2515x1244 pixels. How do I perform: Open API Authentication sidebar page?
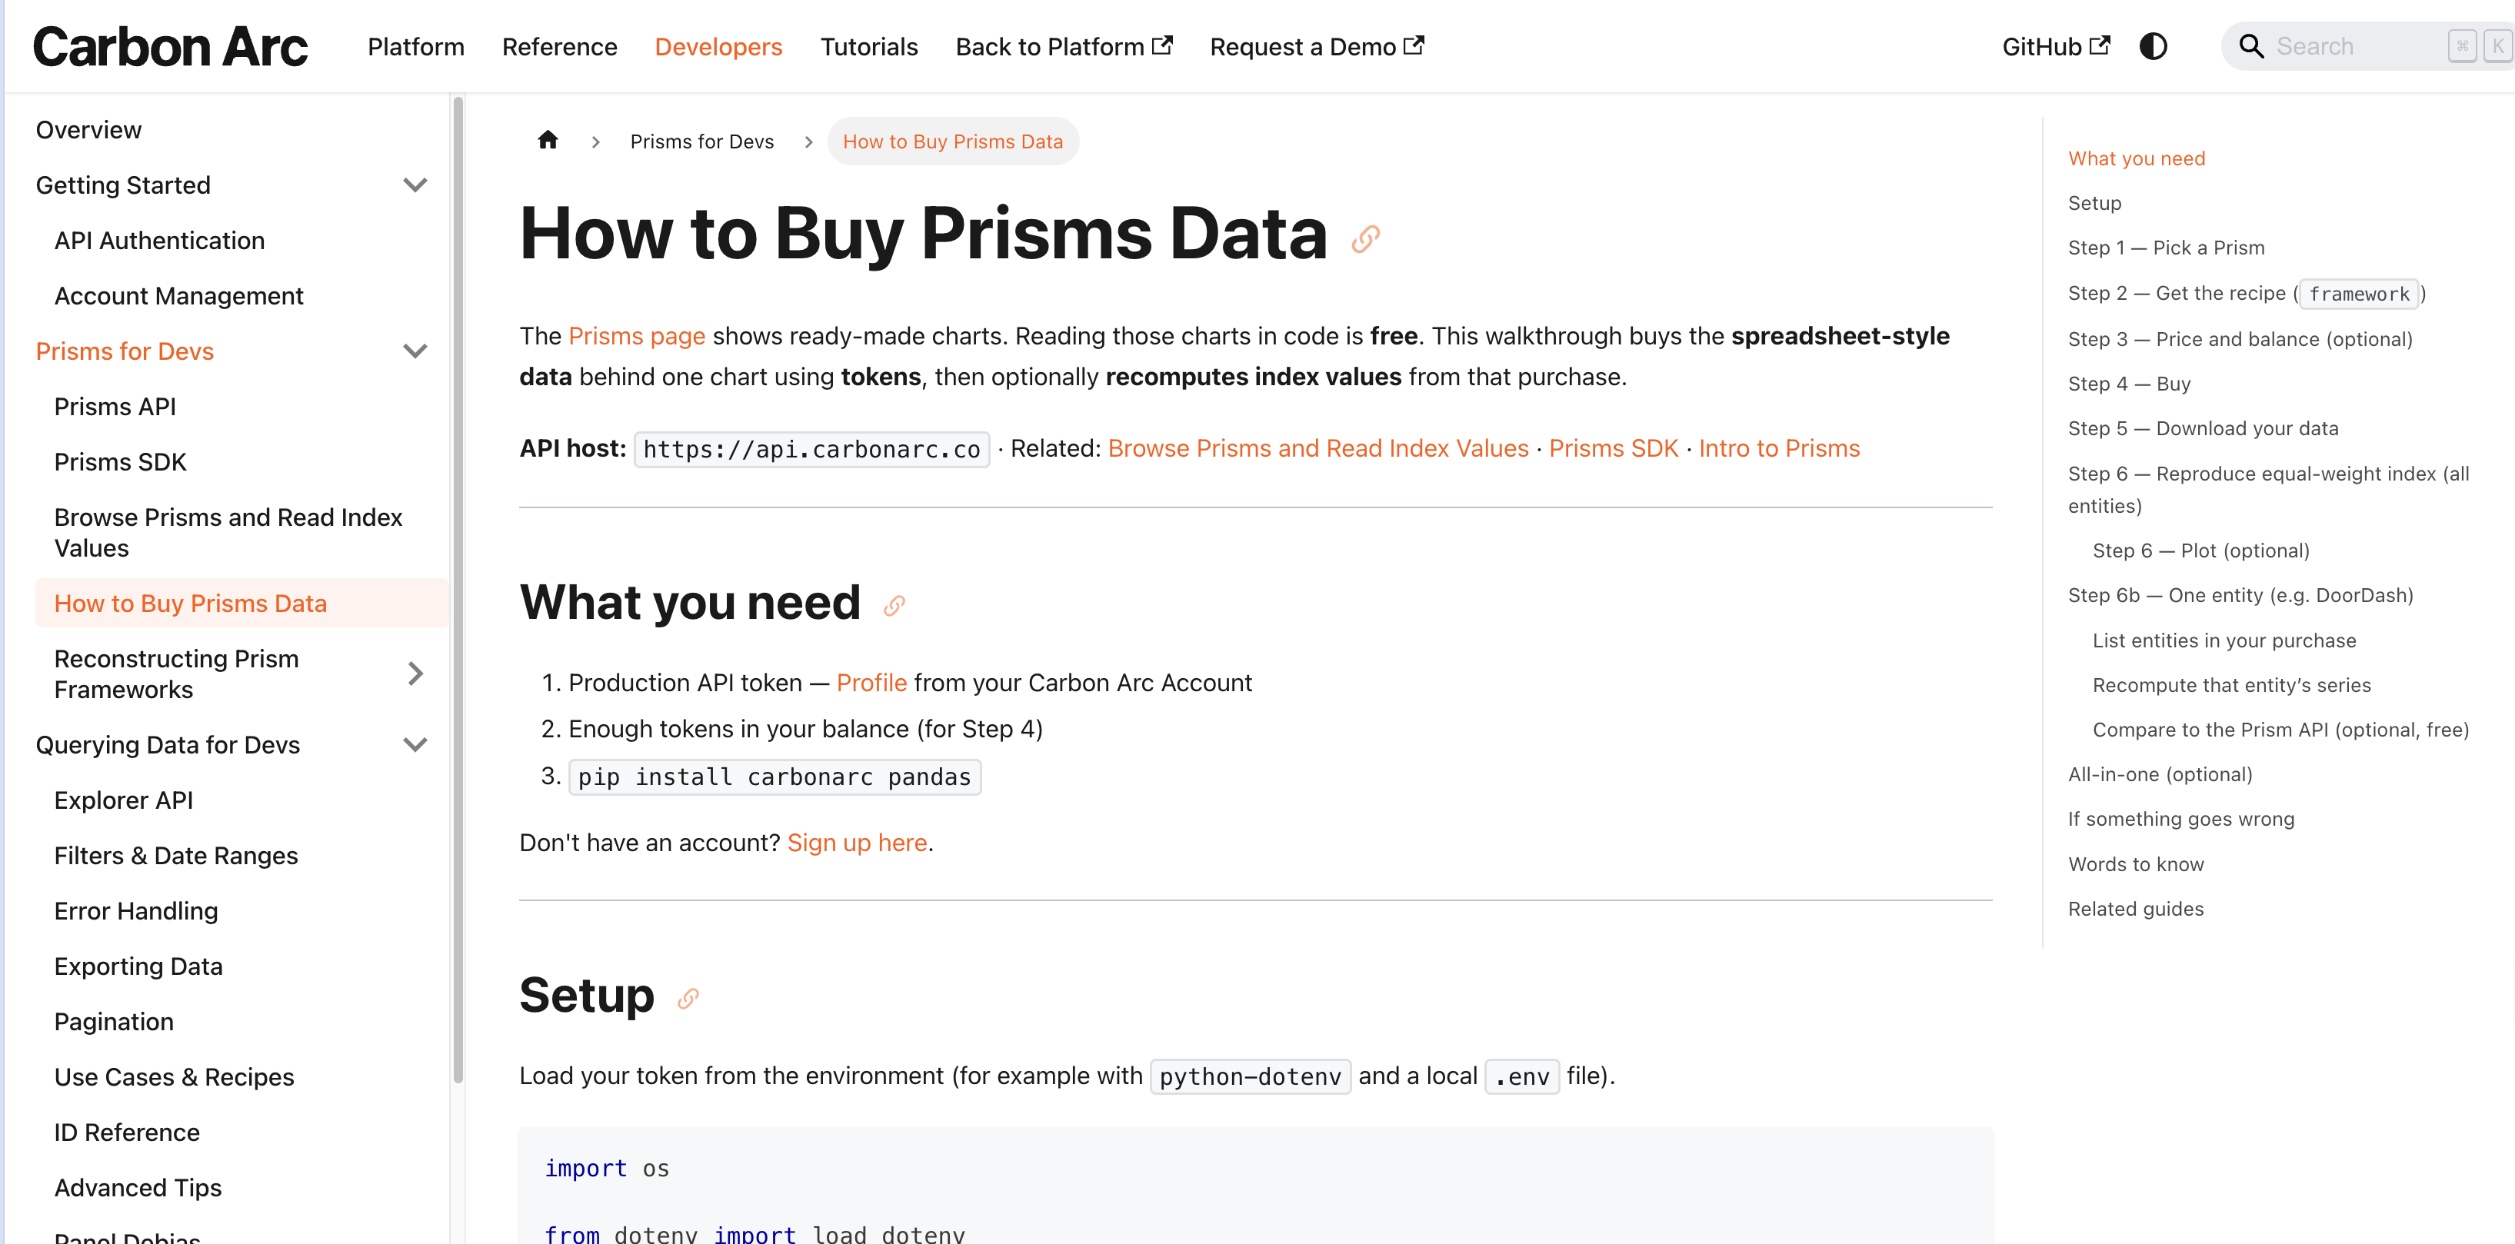(x=159, y=240)
